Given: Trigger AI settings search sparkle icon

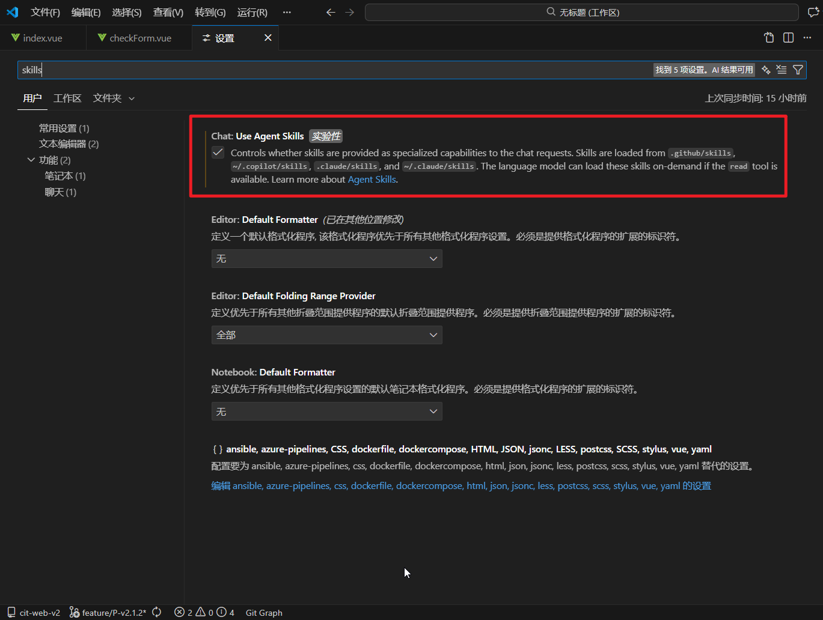Looking at the screenshot, I should [x=766, y=69].
